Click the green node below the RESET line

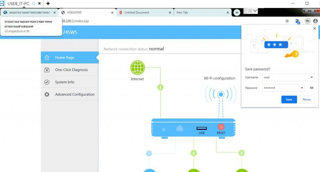[x=242, y=153]
